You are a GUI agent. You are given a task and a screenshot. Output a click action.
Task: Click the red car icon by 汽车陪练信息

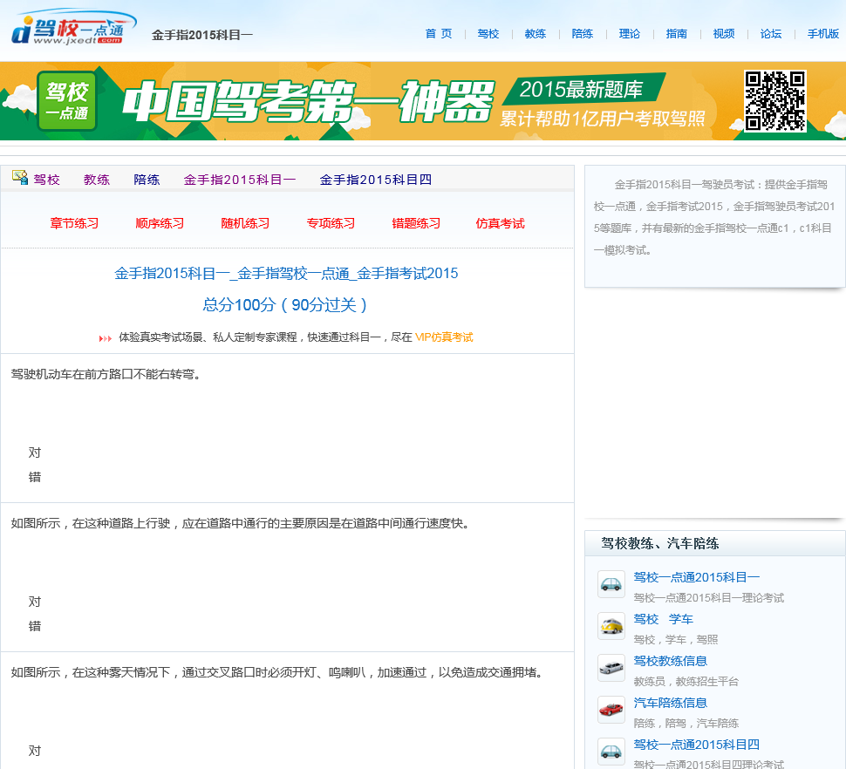(611, 710)
